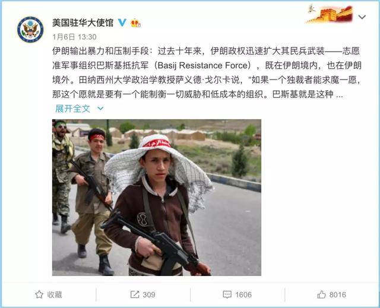Open the post timestamp 1月6日 13:30
Viewport: 380px width, 308px height.
click(74, 37)
